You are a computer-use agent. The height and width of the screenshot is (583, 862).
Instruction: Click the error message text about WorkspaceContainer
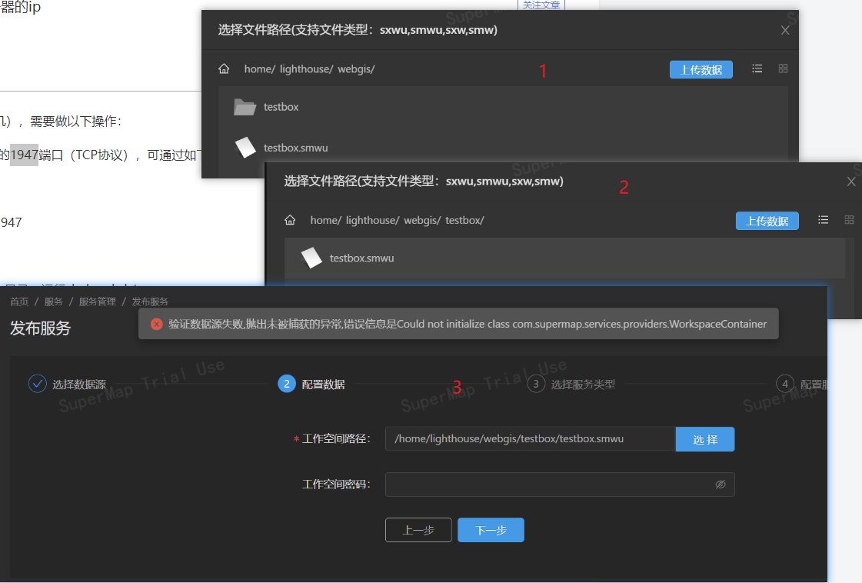(x=468, y=324)
